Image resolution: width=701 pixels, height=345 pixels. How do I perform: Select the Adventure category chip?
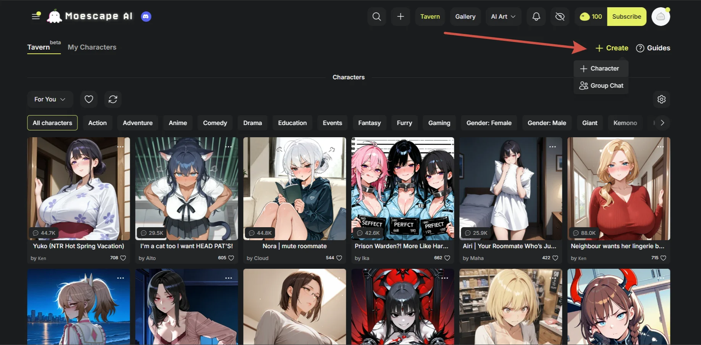pyautogui.click(x=138, y=123)
